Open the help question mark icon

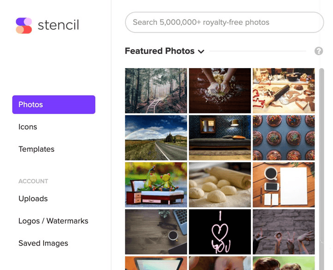tap(319, 51)
